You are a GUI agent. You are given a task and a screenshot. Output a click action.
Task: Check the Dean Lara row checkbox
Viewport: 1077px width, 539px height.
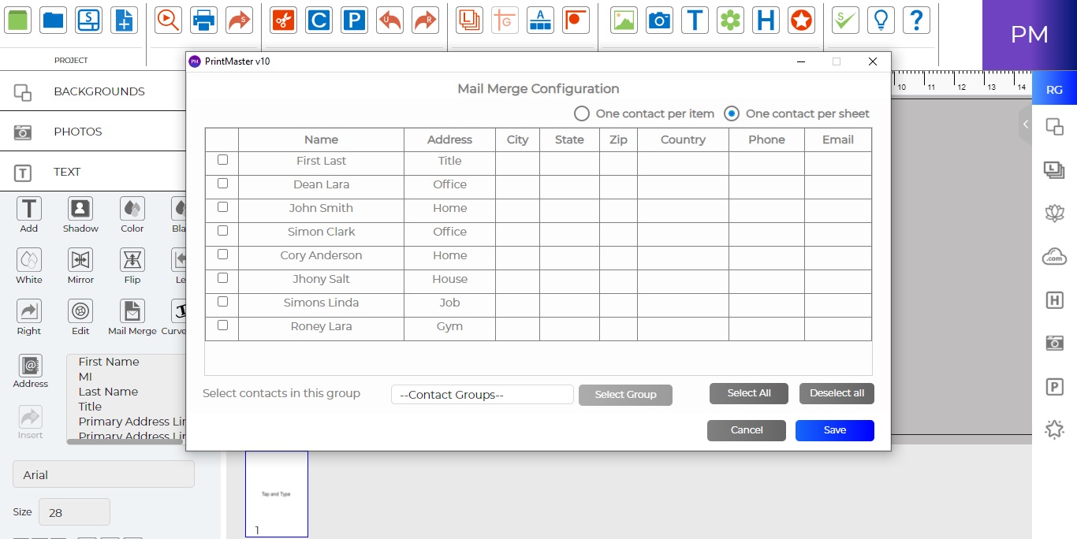coord(222,184)
